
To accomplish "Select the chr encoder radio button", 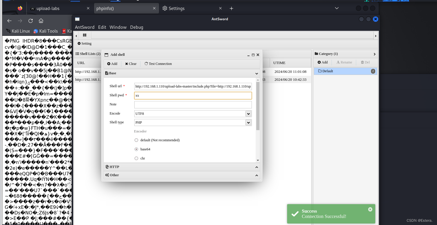I will tap(136, 158).
